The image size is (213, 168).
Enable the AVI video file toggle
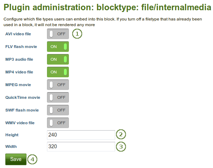[x=58, y=34]
